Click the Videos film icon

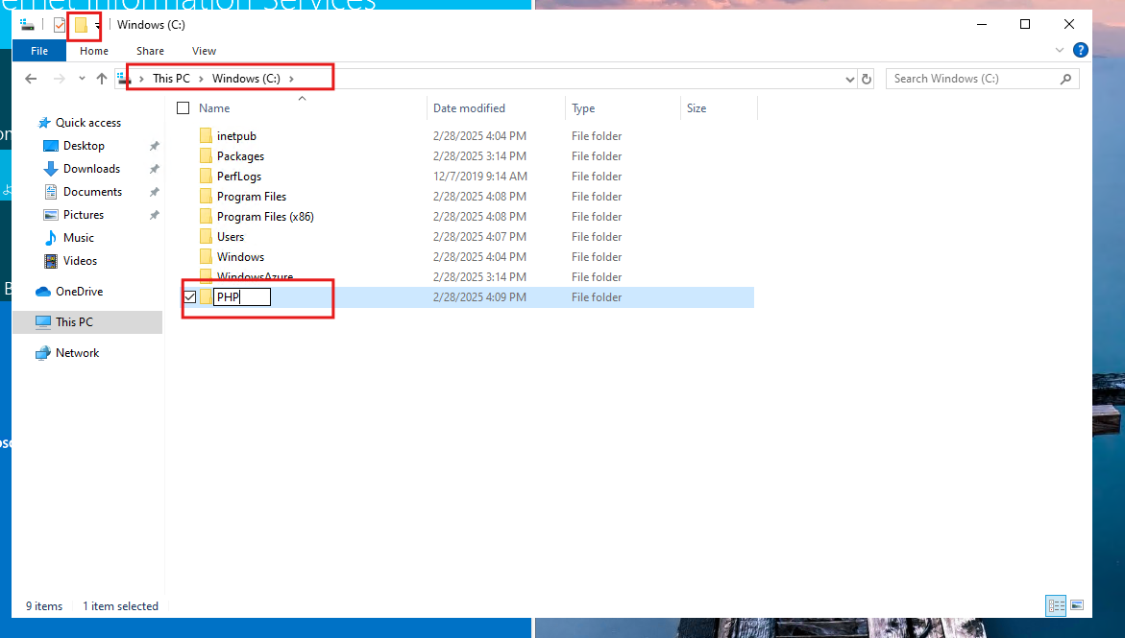[50, 261]
